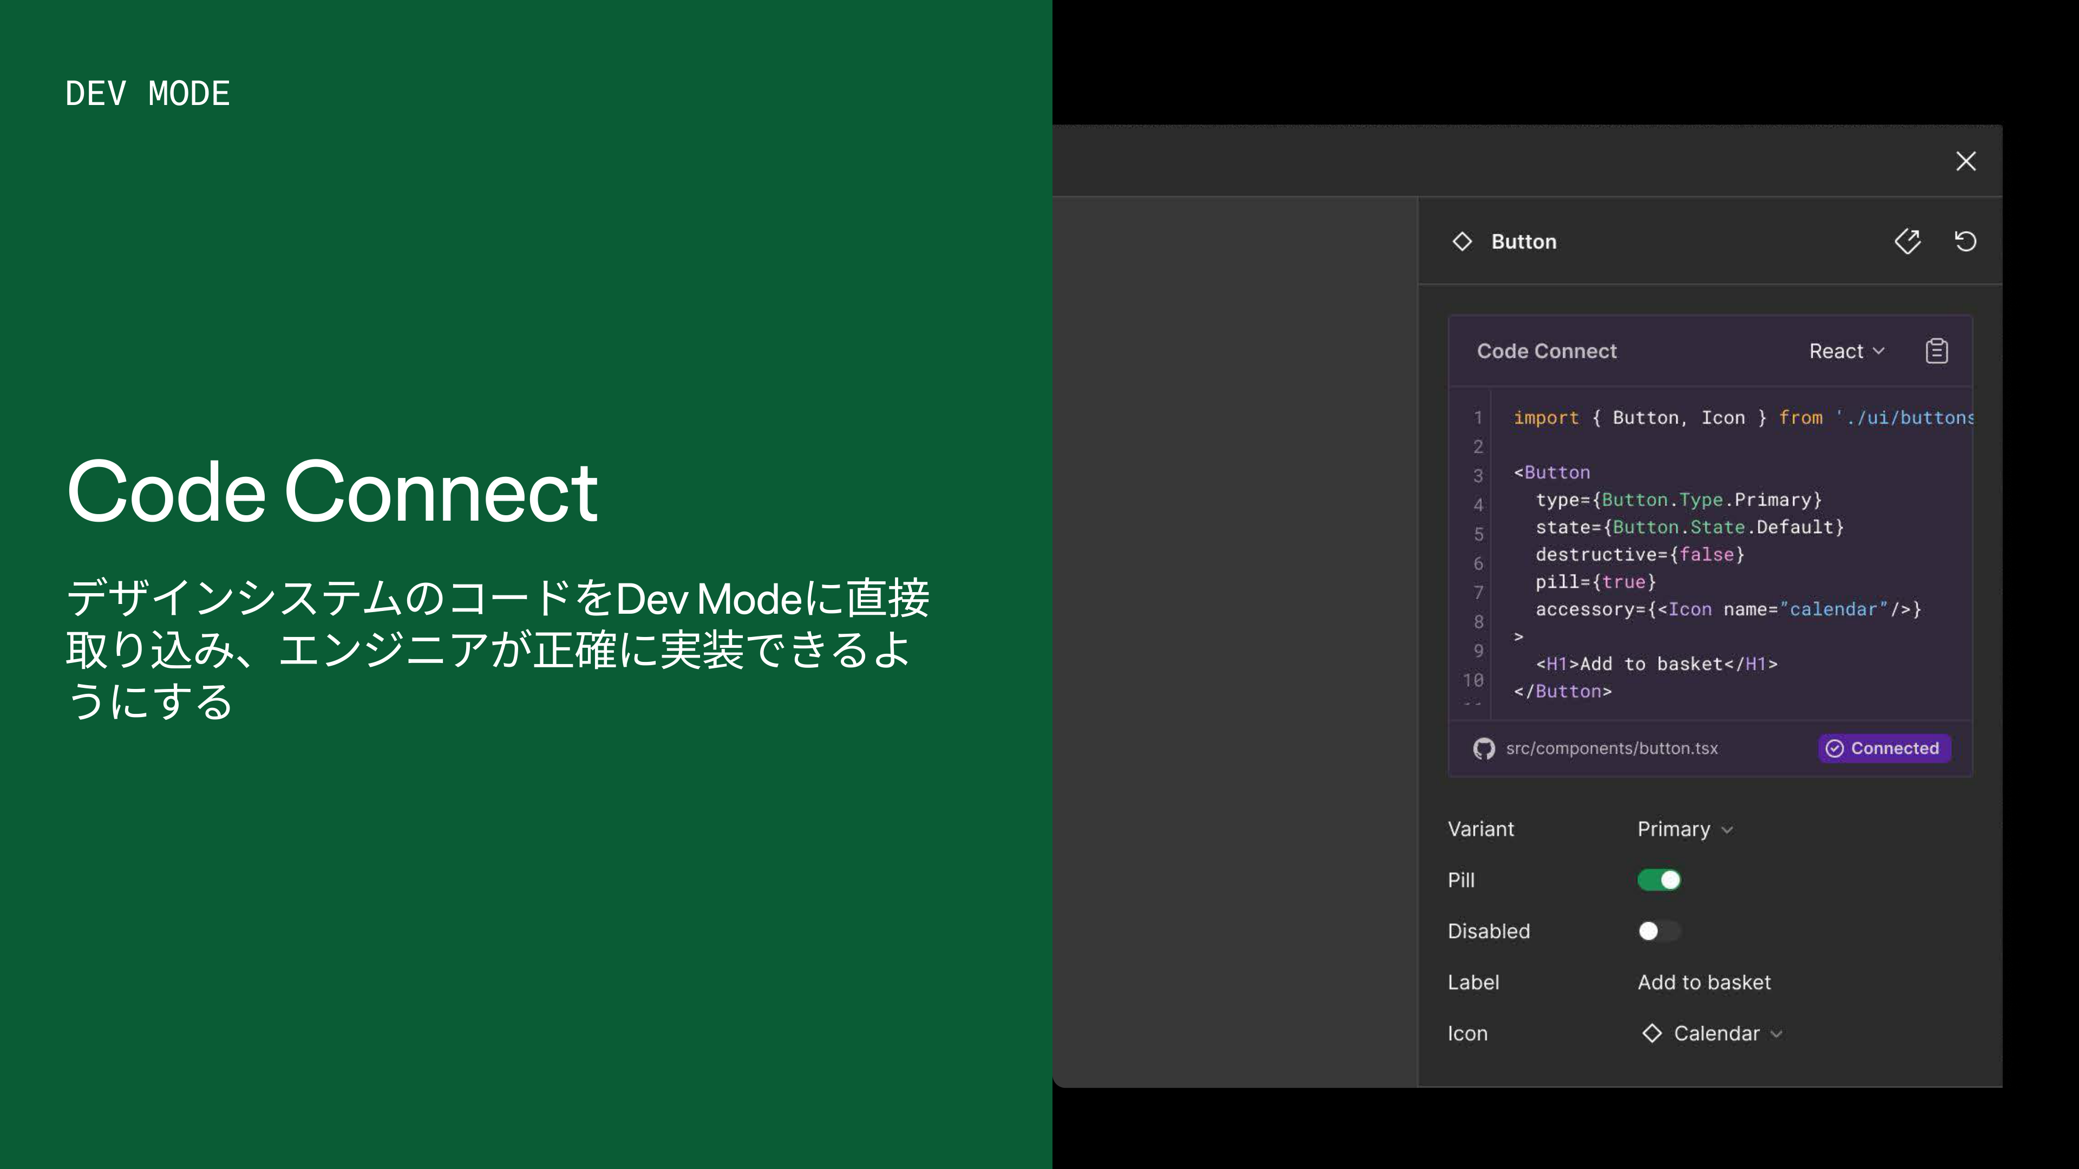
Task: Turn off the Pill toggle
Action: click(x=1658, y=880)
